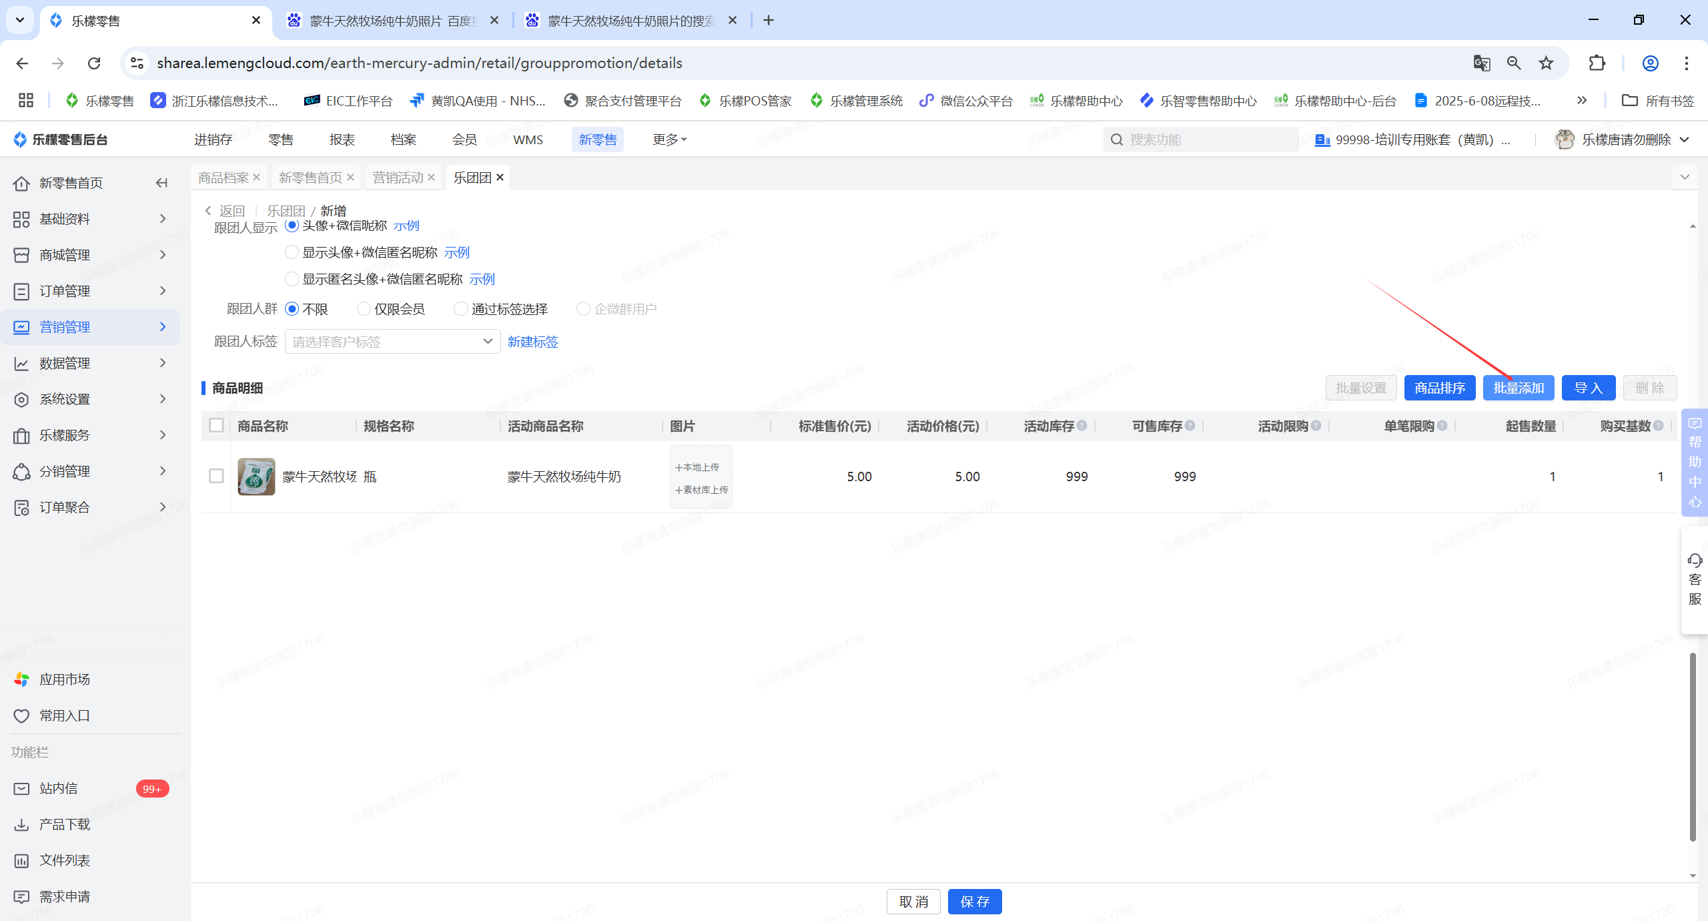
Task: Open 文件列表 icon
Action: click(21, 860)
